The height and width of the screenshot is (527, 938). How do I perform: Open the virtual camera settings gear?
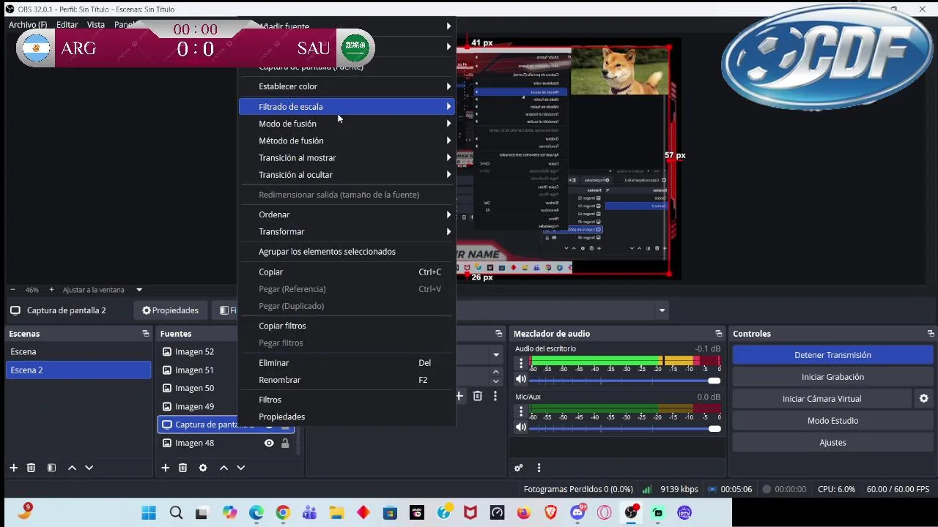coord(924,398)
